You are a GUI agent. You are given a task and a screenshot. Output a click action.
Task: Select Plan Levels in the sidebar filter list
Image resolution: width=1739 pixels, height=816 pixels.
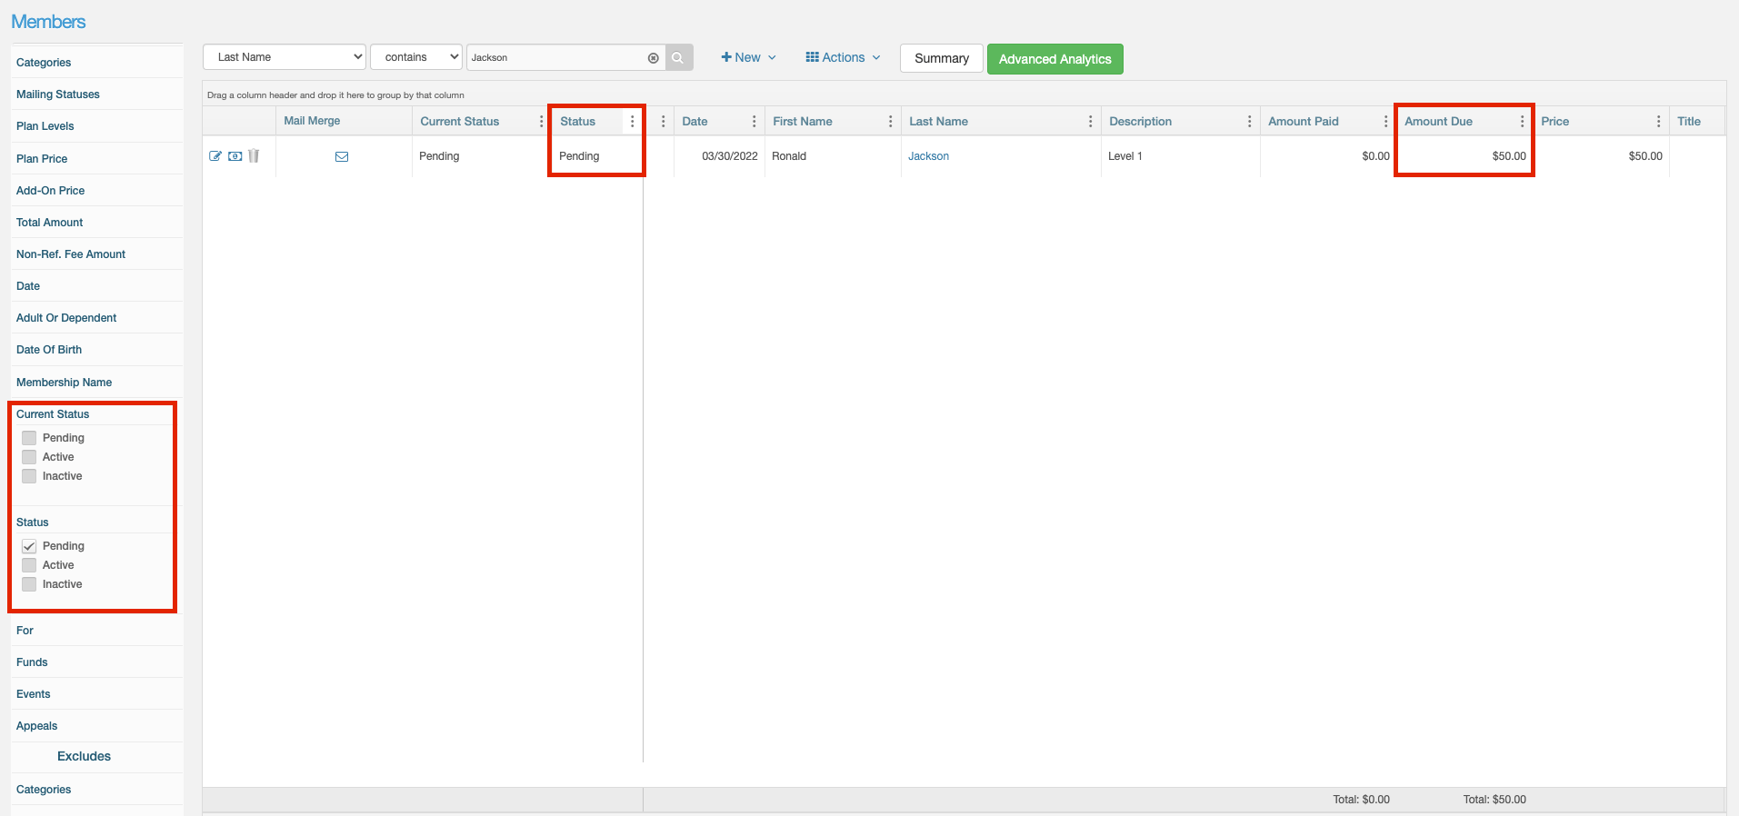[45, 126]
